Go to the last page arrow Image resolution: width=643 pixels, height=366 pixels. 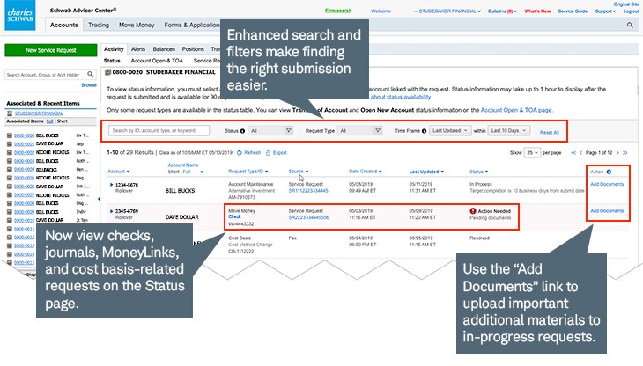point(625,153)
